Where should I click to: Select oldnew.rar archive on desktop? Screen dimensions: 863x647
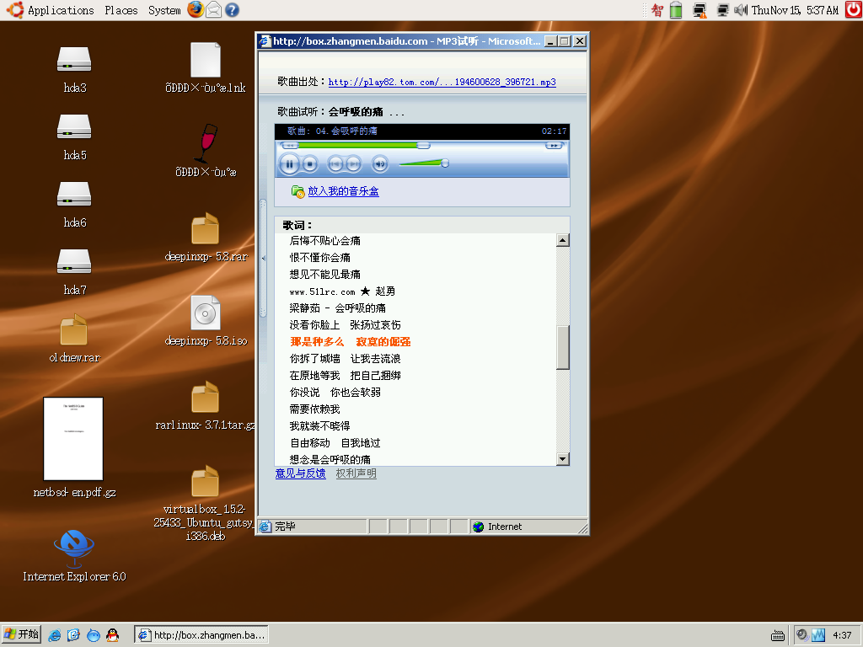(x=74, y=329)
